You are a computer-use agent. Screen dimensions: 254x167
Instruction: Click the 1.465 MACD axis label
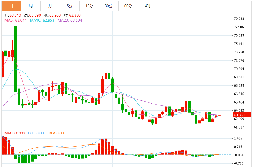point(238,139)
